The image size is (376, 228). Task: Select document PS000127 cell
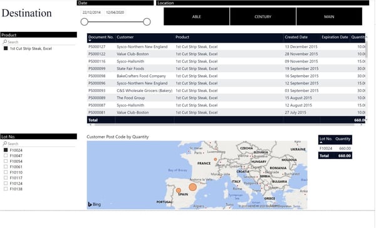(97, 47)
